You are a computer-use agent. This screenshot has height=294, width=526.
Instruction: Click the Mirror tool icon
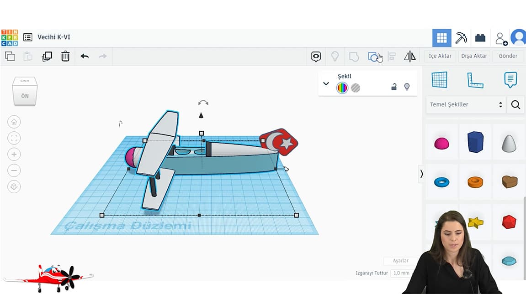tap(410, 57)
